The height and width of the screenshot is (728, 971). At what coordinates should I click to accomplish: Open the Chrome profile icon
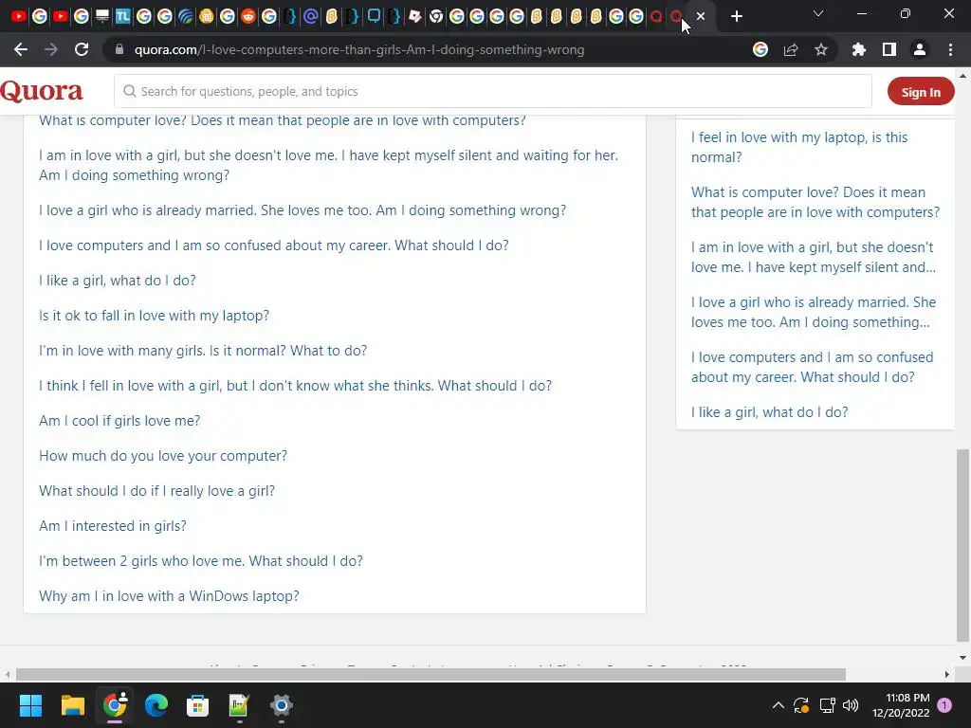920,49
